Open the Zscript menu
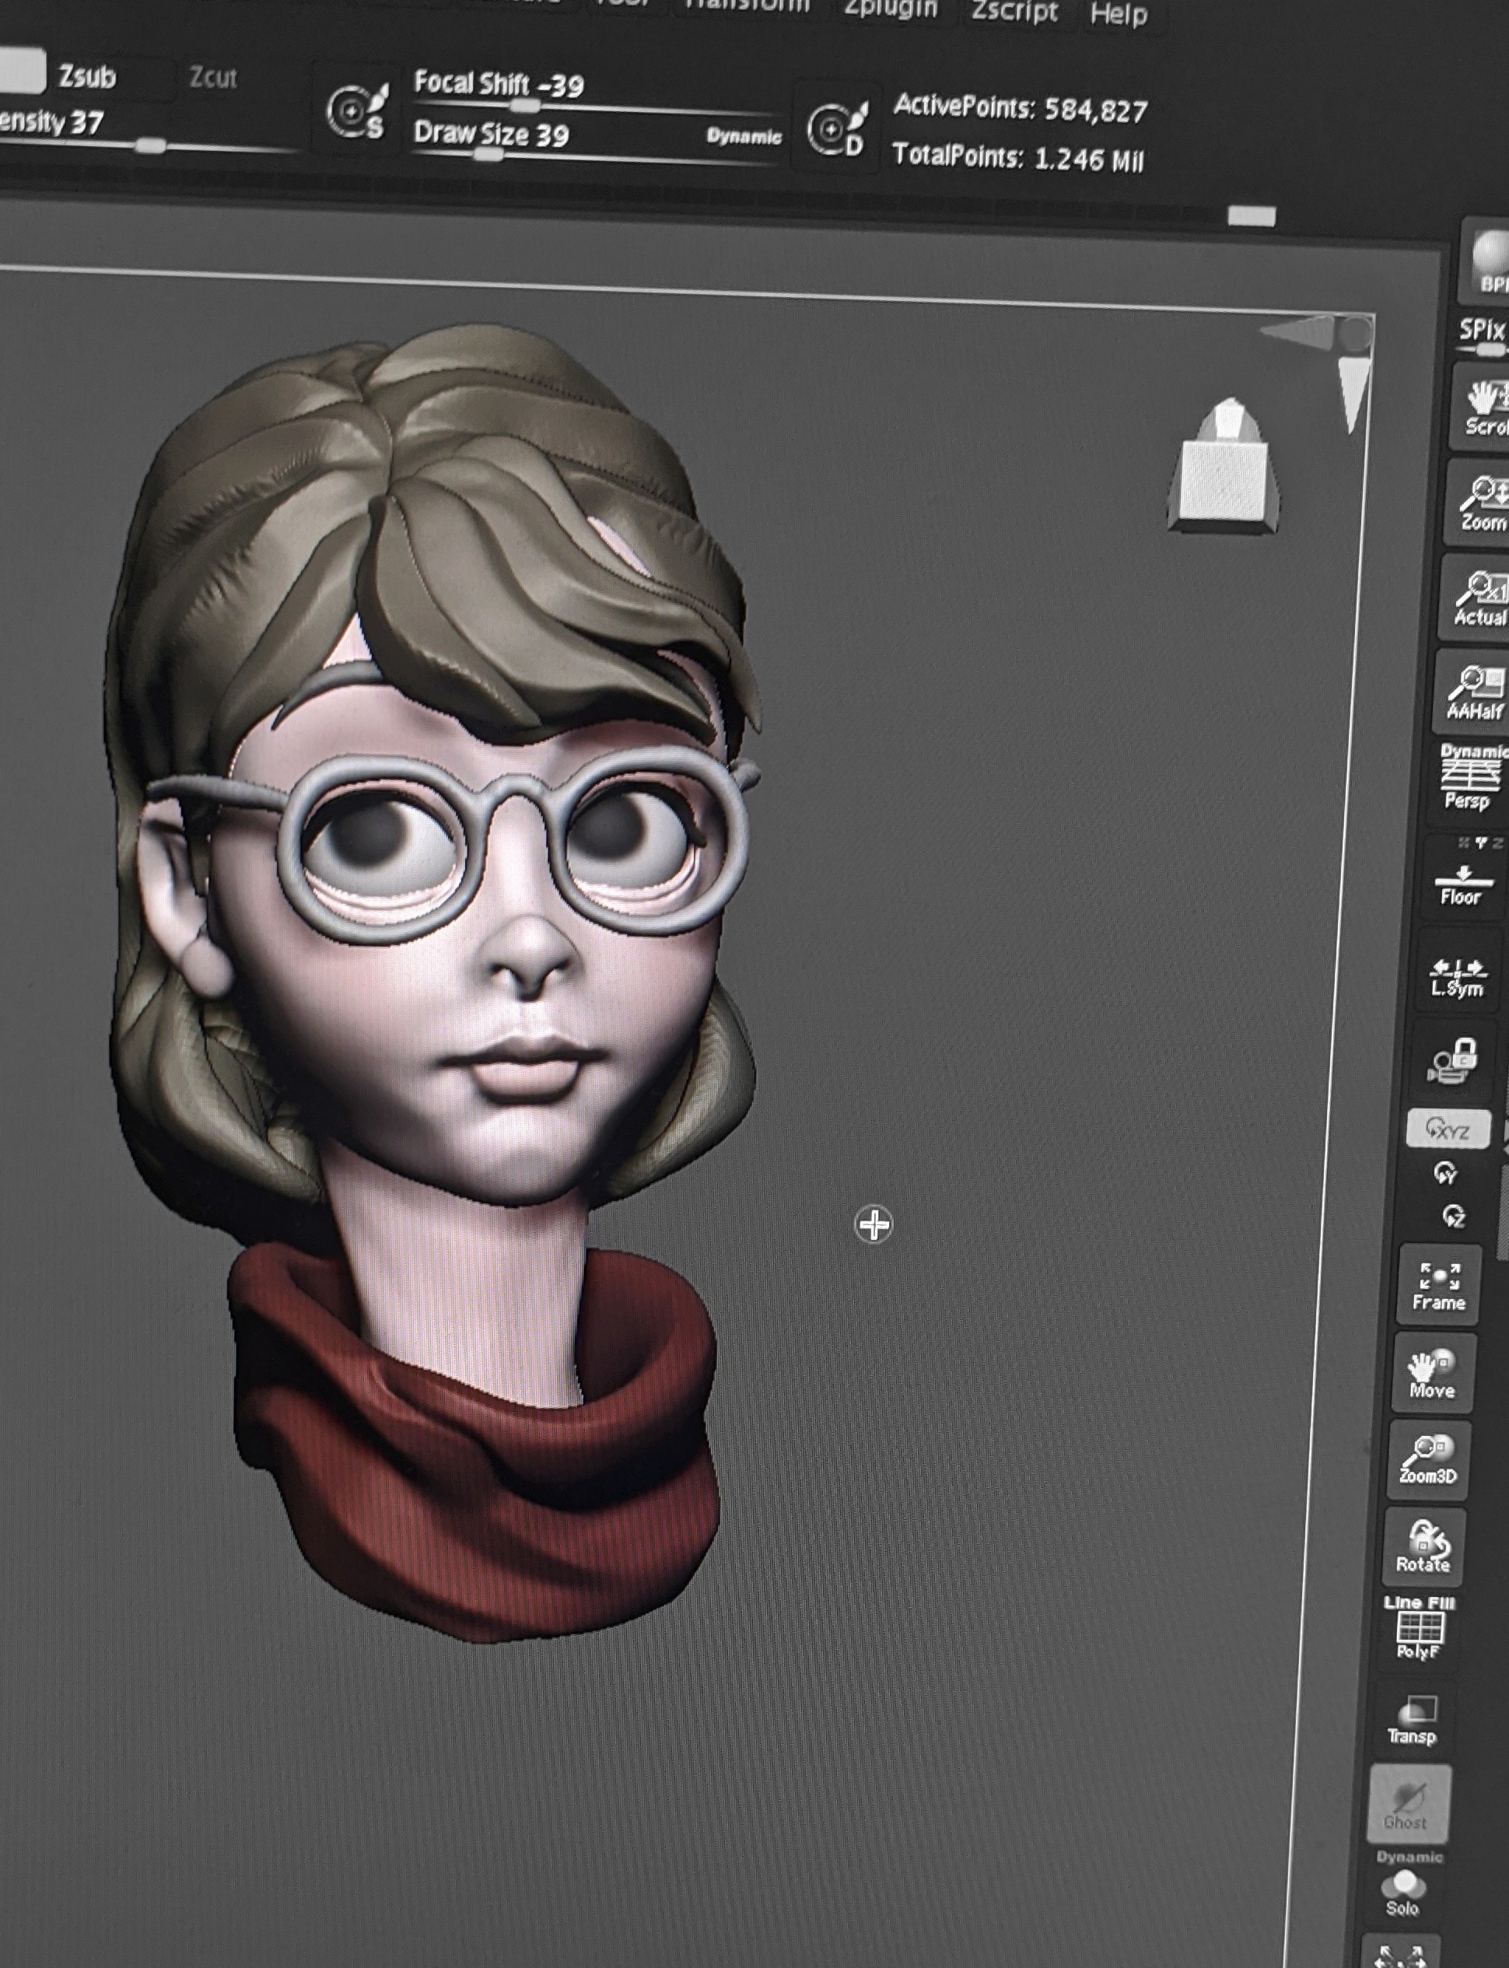This screenshot has height=1968, width=1509. (x=1014, y=12)
